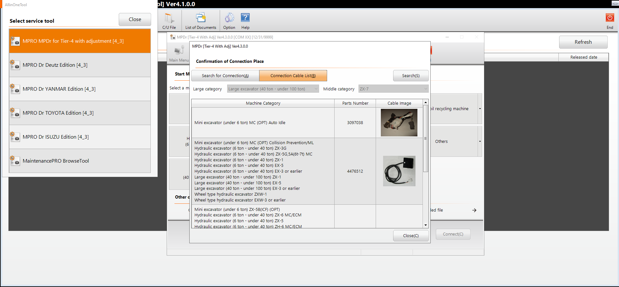This screenshot has width=619, height=287.
Task: Click the Machine Category column header
Action: click(263, 103)
